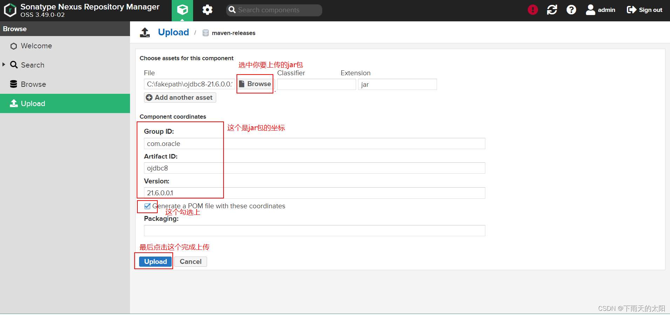The image size is (670, 315).
Task: Click the Cancel button
Action: pos(191,262)
